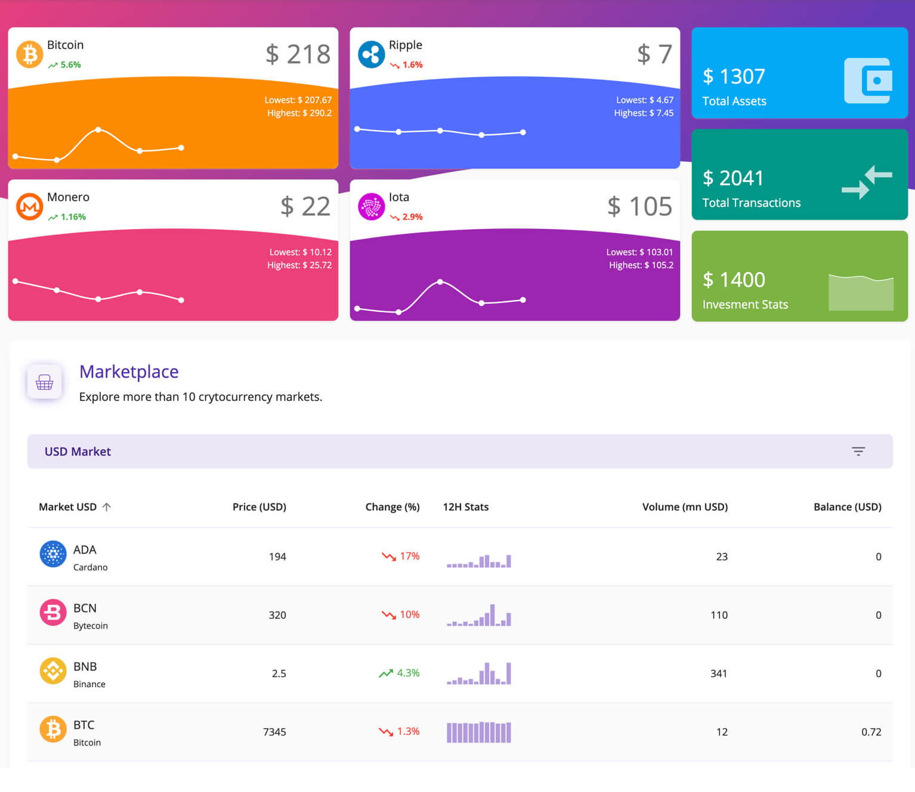Open the Total Transactions $ 2041 card
The image size is (915, 792).
coord(799,175)
